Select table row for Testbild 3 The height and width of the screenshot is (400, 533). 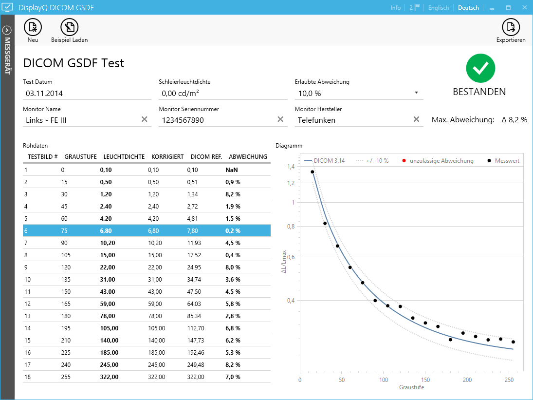(x=146, y=194)
